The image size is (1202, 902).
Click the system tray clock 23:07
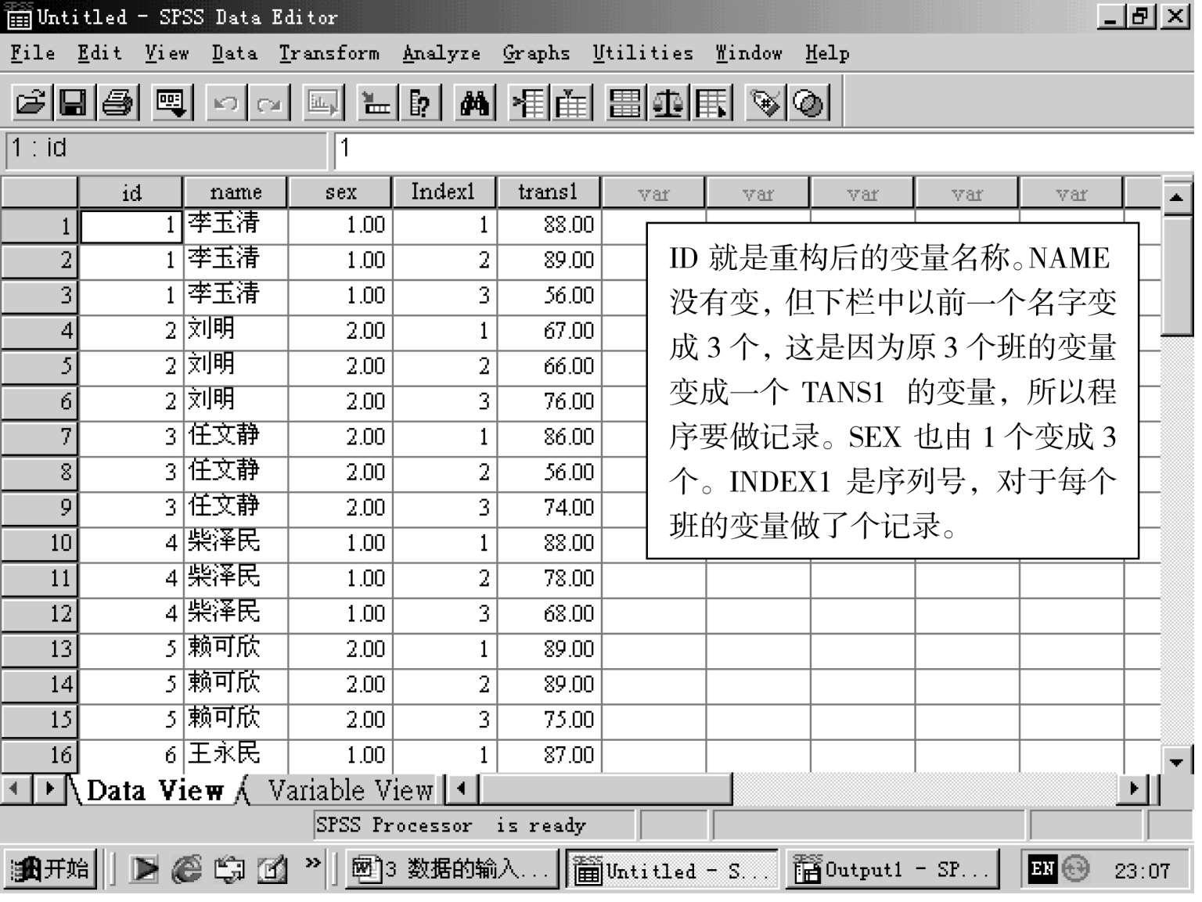(1142, 871)
